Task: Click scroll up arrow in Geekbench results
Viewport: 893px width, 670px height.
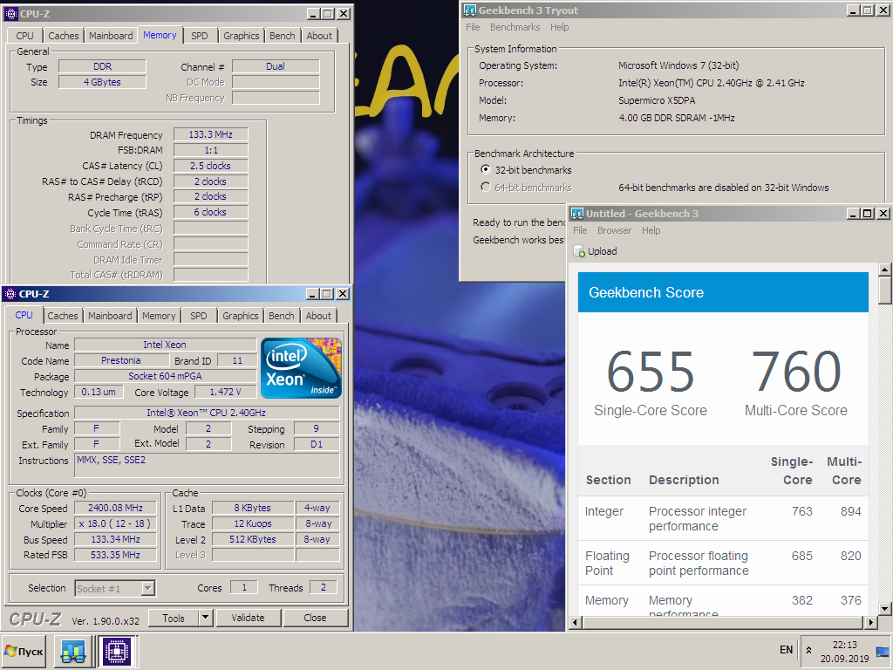Action: click(884, 270)
